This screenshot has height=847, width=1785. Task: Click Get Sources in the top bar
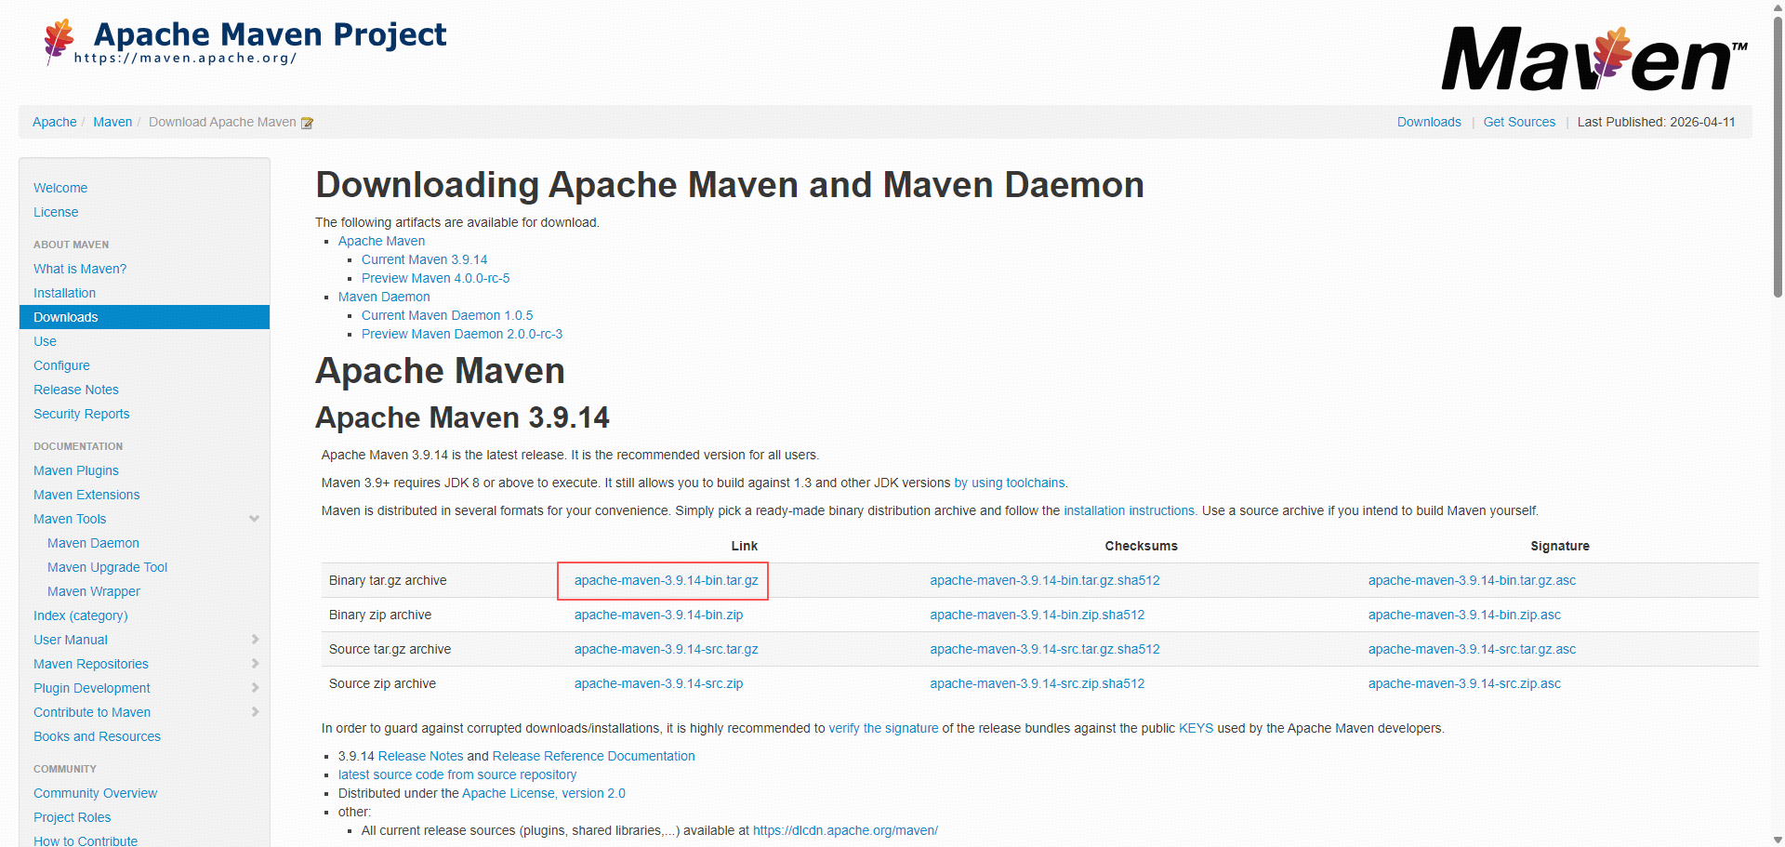point(1519,122)
